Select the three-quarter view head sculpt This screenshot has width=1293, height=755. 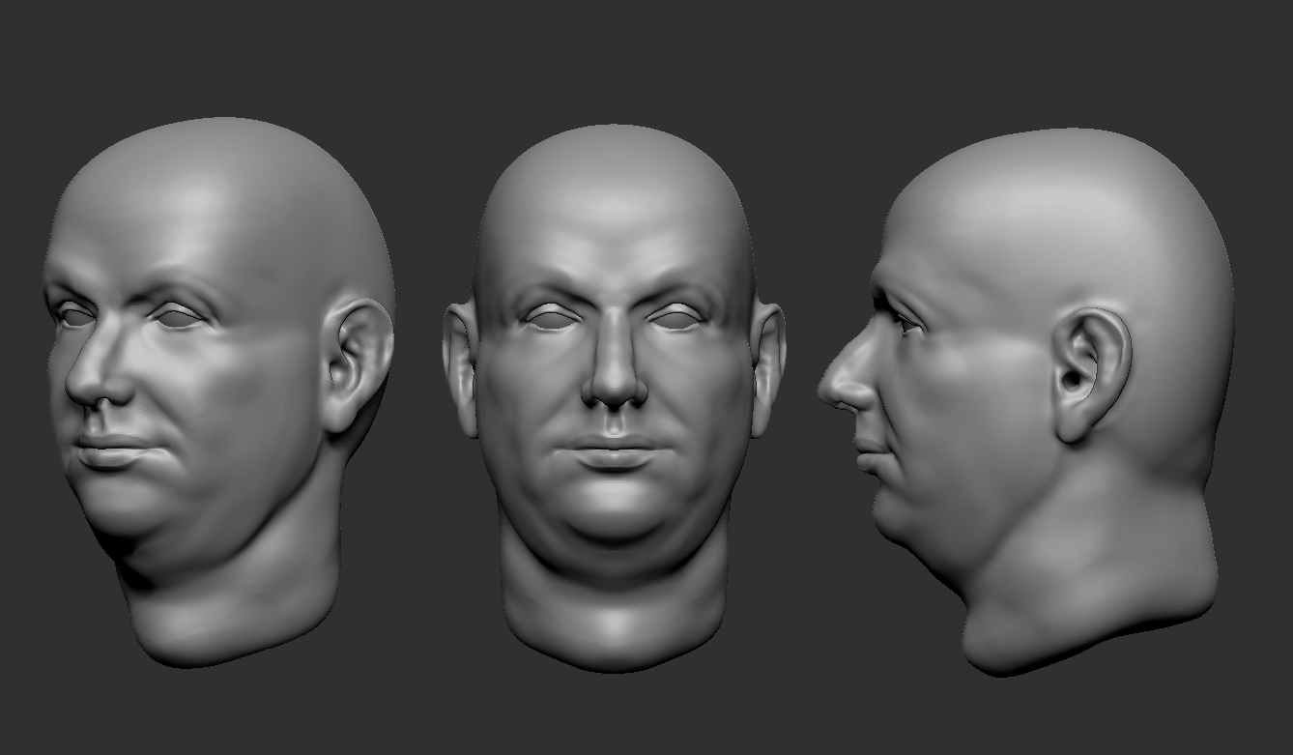click(218, 392)
